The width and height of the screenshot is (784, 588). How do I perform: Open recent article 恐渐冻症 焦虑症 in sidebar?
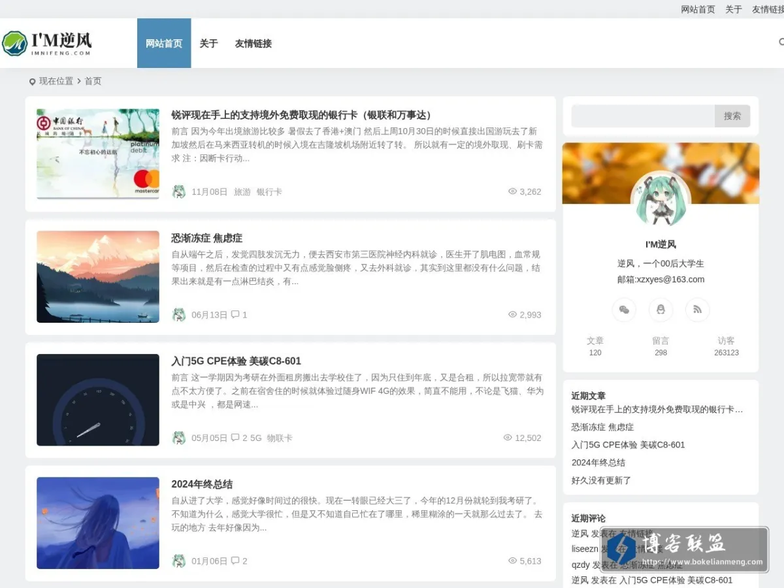coord(602,427)
